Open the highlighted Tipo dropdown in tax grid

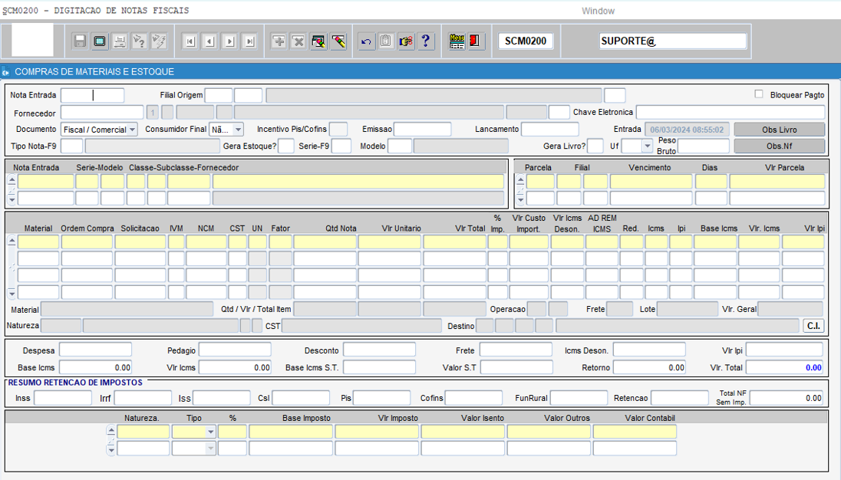pos(210,432)
